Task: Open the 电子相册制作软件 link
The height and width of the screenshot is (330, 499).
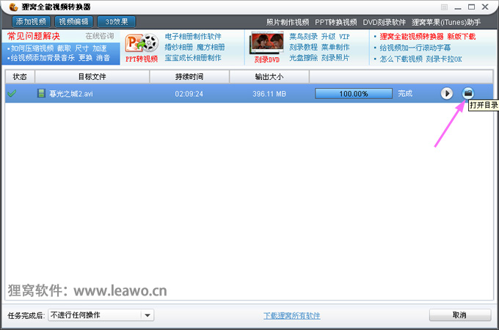Action: [x=193, y=37]
